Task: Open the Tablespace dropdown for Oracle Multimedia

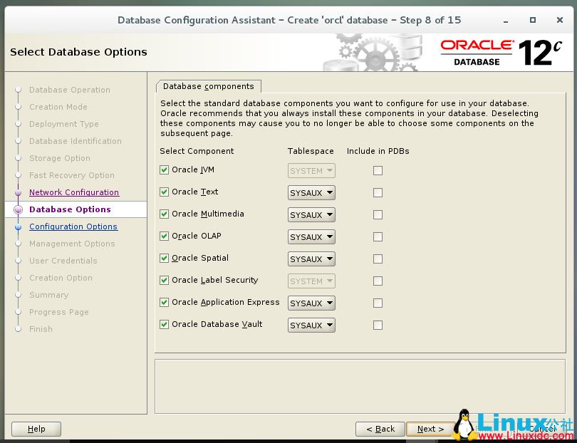Action: click(x=311, y=214)
